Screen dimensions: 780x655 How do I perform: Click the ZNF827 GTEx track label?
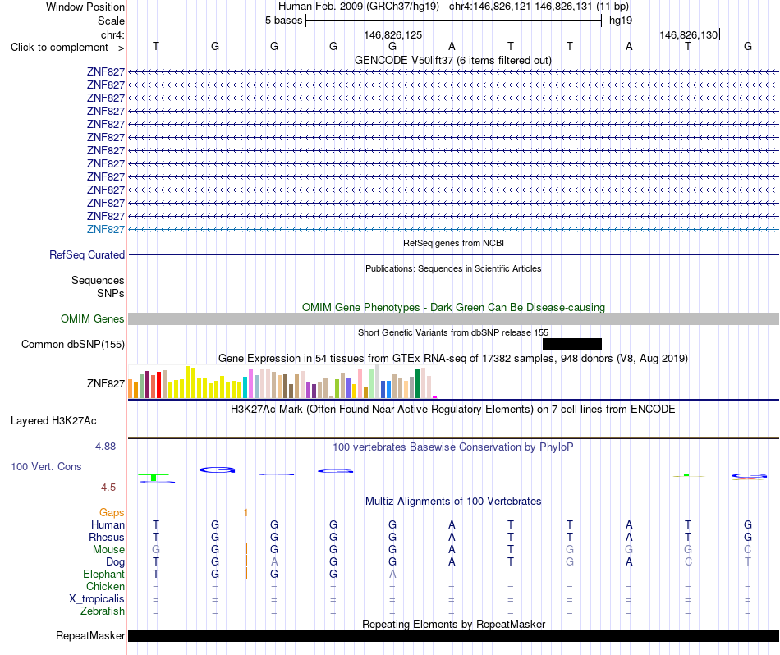coord(105,383)
